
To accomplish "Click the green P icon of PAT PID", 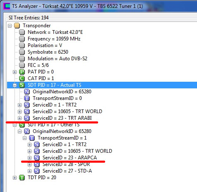I will (x=22, y=72).
